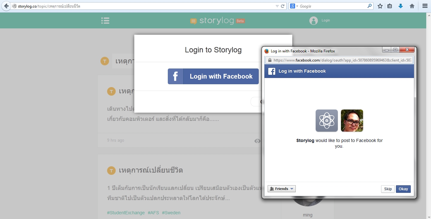The image size is (431, 219).
Task: Go to the Firefox home page icon
Action: click(412, 6)
